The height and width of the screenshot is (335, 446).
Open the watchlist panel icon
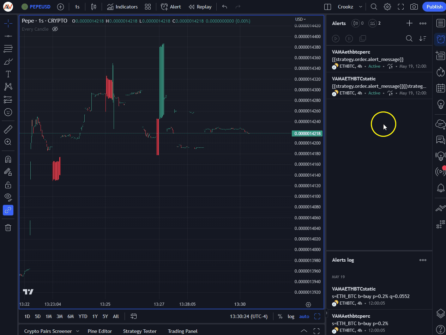(440, 23)
